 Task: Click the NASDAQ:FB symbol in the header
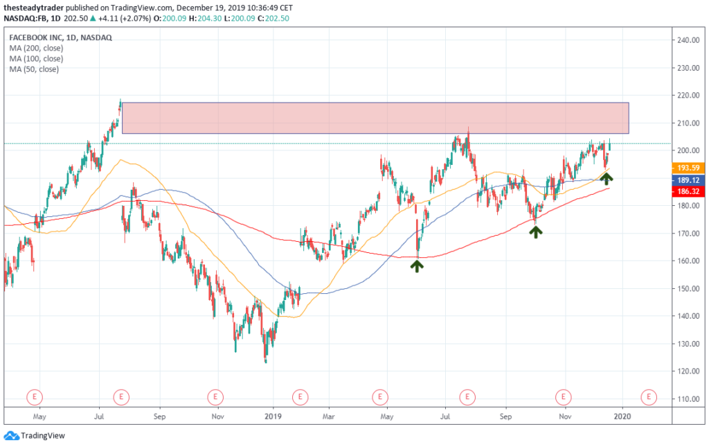(26, 19)
